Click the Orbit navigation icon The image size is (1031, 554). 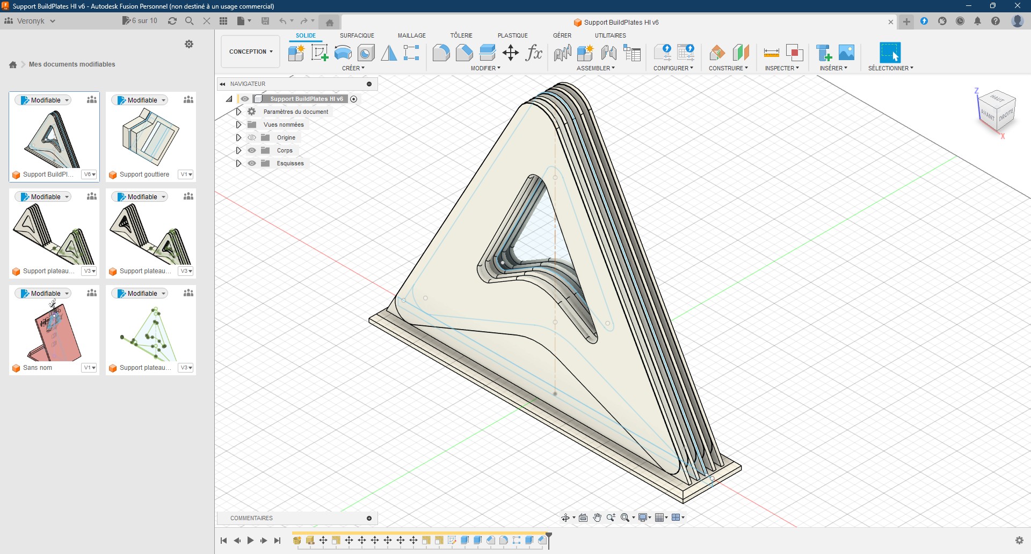[565, 517]
